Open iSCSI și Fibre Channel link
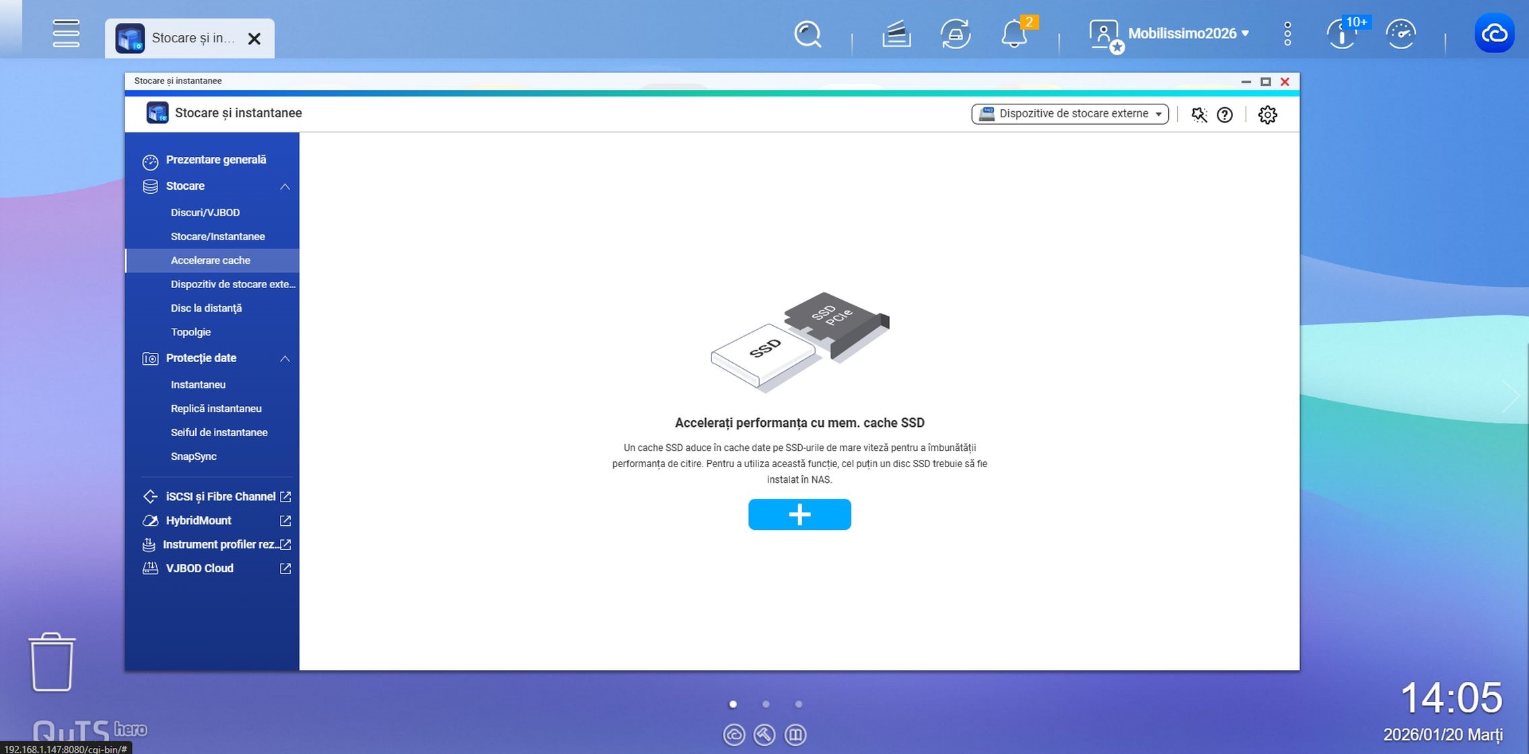 coord(220,496)
